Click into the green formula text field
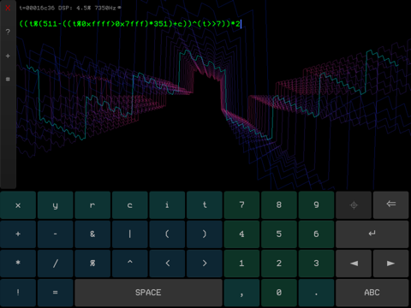This screenshot has width=411, height=308. pyautogui.click(x=130, y=24)
